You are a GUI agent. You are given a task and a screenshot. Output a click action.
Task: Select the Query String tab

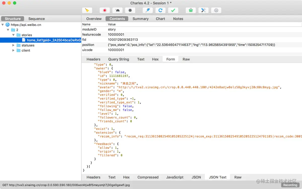[x=119, y=59]
